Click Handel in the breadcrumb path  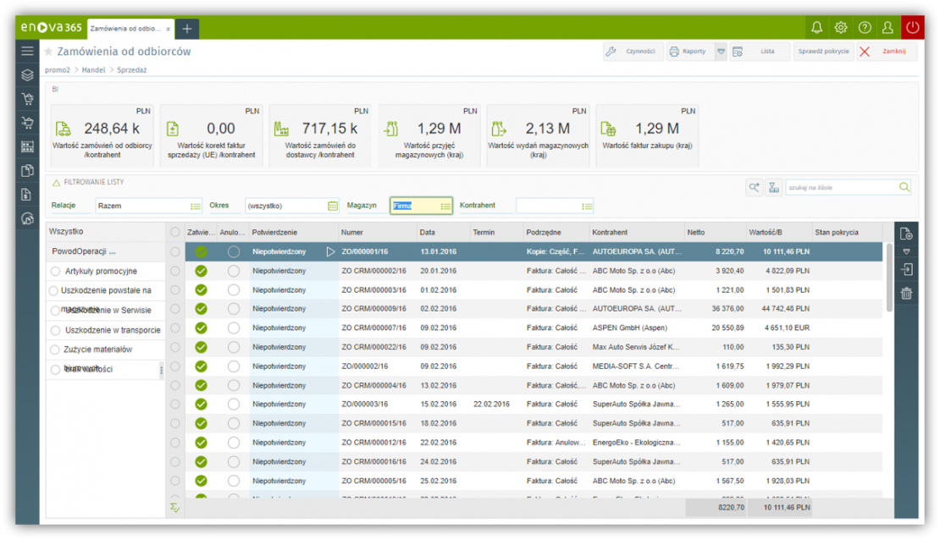[x=93, y=70]
